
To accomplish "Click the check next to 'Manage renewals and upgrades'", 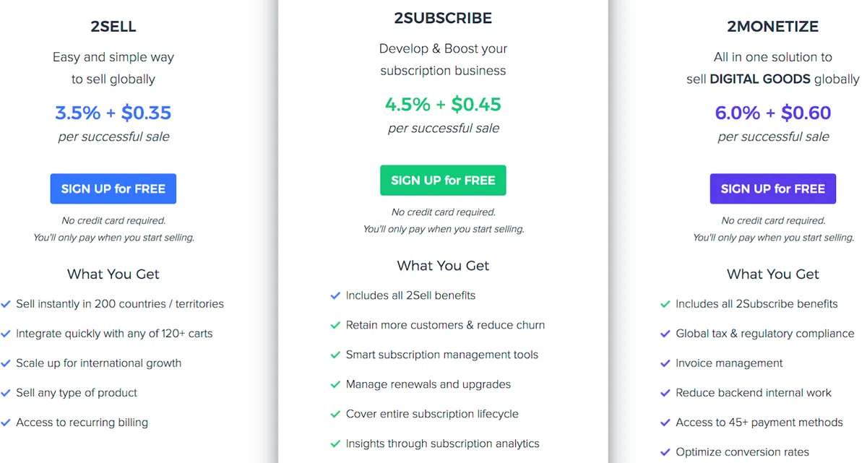I will (x=335, y=384).
